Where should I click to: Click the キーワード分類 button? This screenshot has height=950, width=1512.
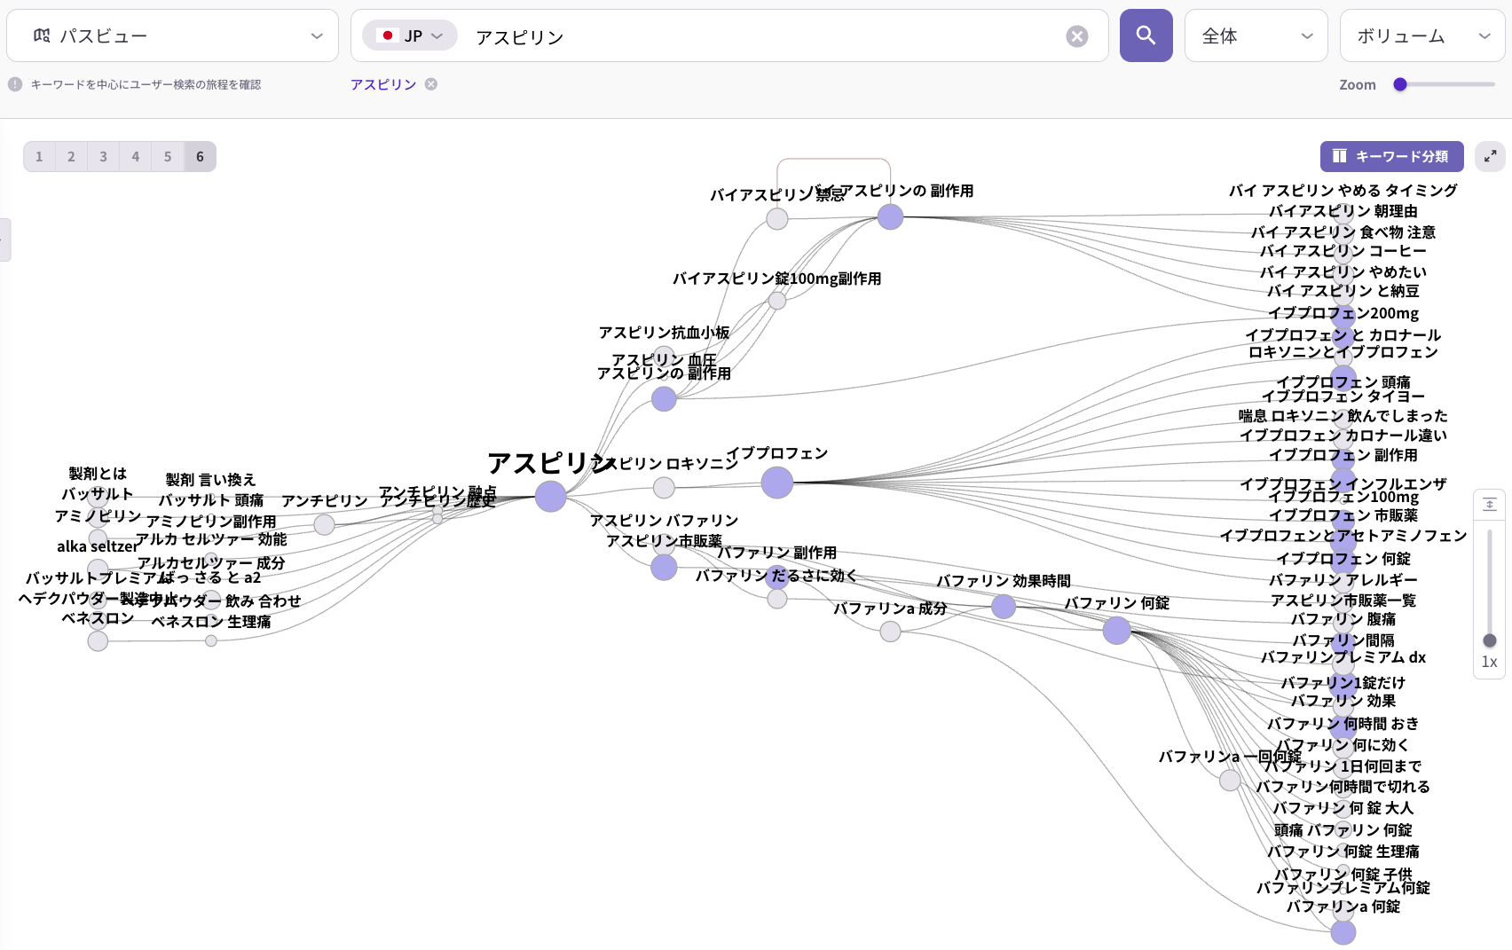(x=1391, y=156)
